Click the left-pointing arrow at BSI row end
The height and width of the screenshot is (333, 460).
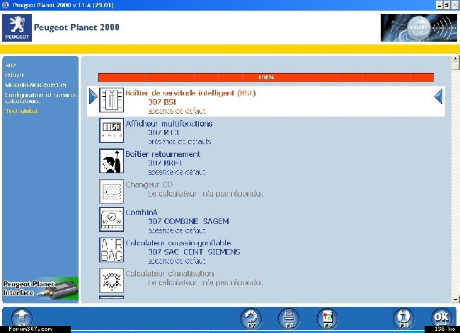coord(438,96)
